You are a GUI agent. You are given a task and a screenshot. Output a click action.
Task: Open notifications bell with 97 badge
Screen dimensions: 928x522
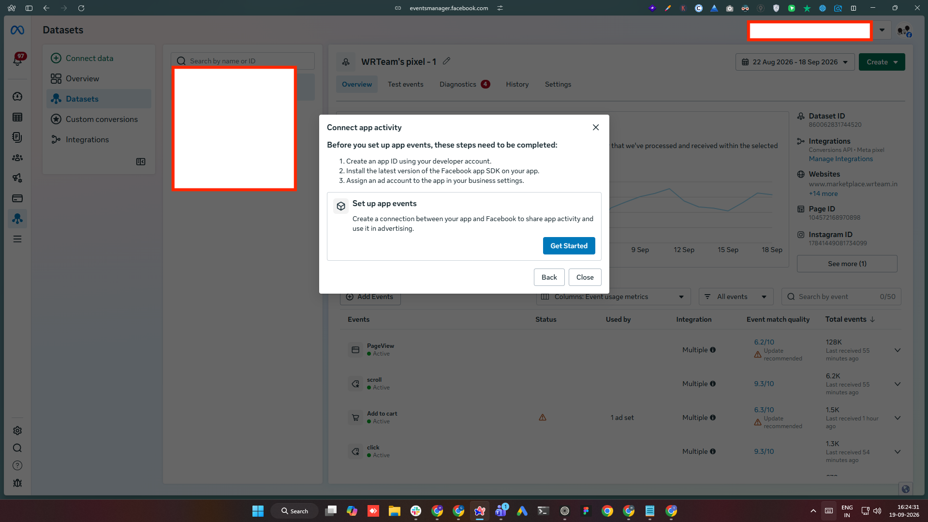click(x=18, y=60)
